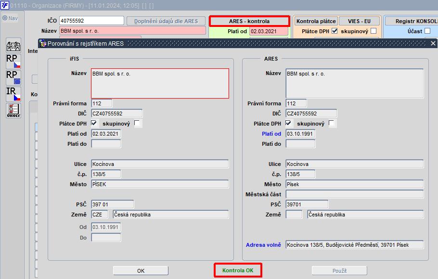Screen dimensions: 438x279
Task: Open the RP EU flag icon
Action: tap(13, 77)
